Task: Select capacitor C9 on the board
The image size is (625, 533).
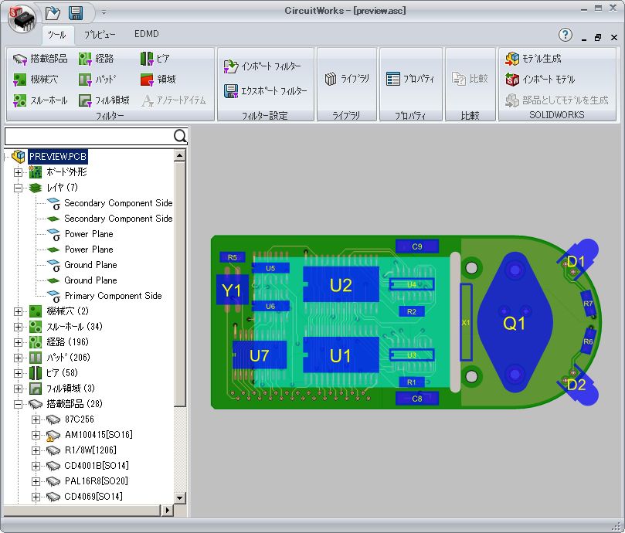Action: click(x=417, y=246)
